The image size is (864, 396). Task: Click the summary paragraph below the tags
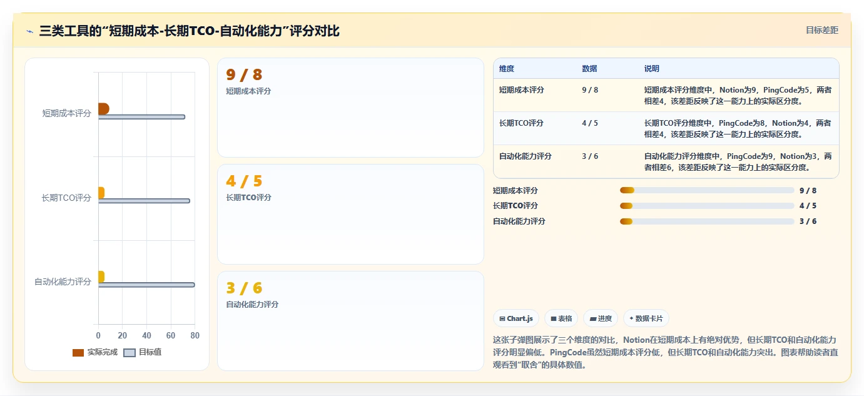pyautogui.click(x=665, y=352)
